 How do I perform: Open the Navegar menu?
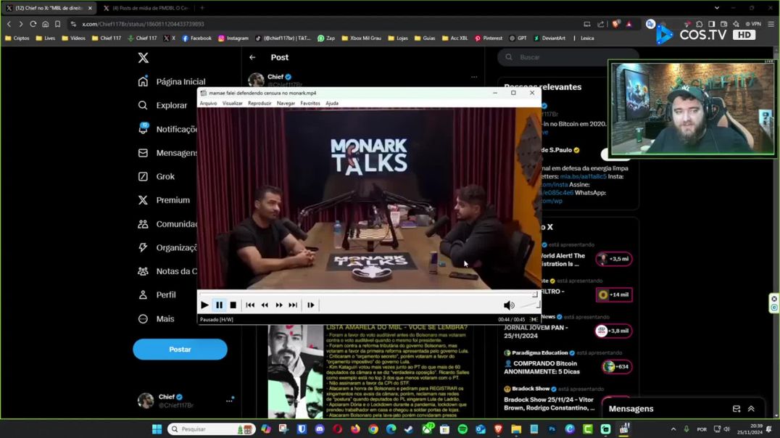[286, 103]
